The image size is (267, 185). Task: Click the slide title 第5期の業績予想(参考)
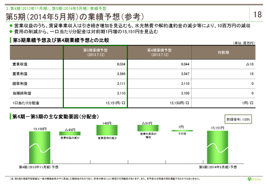[75, 17]
